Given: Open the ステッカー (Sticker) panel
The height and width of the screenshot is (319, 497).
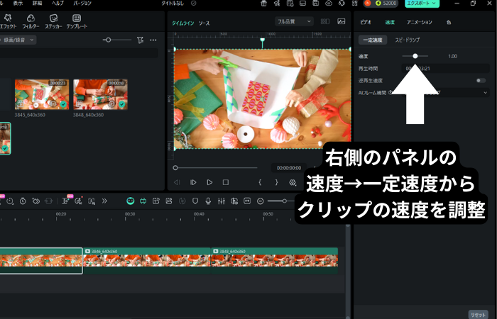Looking at the screenshot, I should [53, 21].
